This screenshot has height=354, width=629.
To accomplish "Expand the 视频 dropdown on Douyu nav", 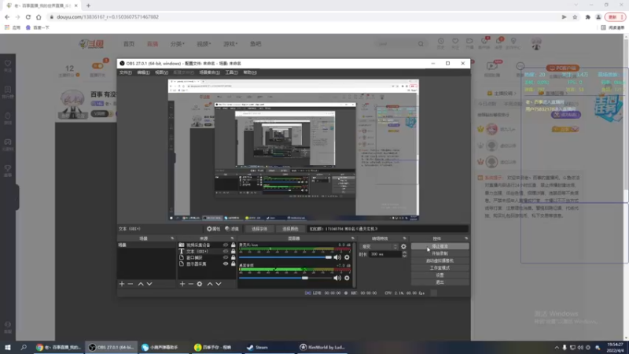I will coord(204,44).
